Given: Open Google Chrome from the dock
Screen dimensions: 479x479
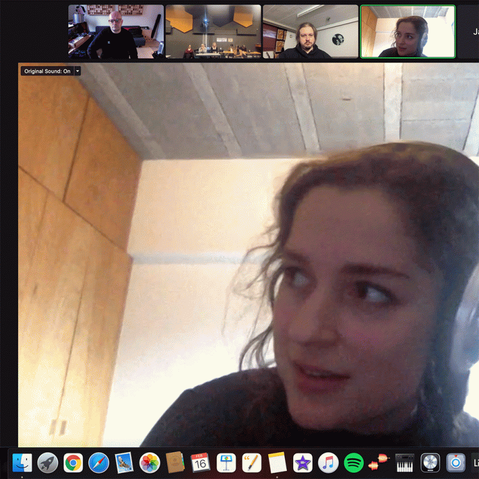Looking at the screenshot, I should pyautogui.click(x=73, y=463).
